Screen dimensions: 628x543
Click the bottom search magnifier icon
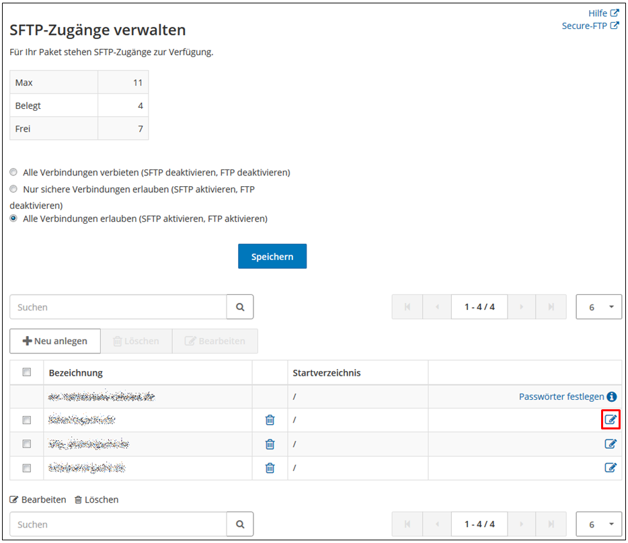click(x=239, y=524)
